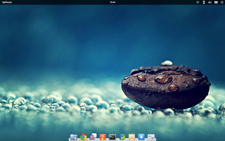This screenshot has width=225, height=141.
Task: Open the sound volume indicator
Action: pyautogui.click(x=210, y=2)
